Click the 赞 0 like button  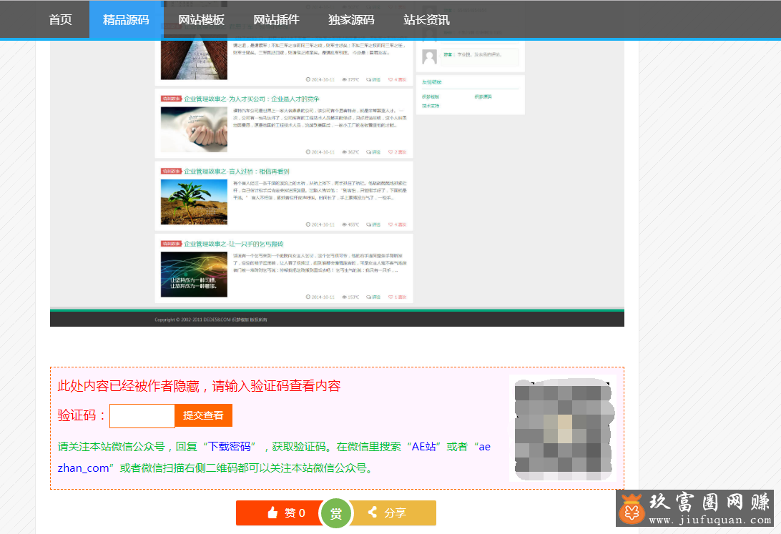(x=280, y=513)
